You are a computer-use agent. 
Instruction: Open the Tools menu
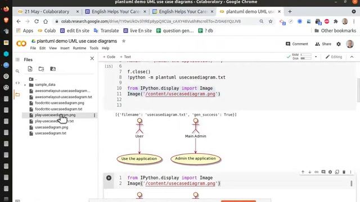(94, 48)
